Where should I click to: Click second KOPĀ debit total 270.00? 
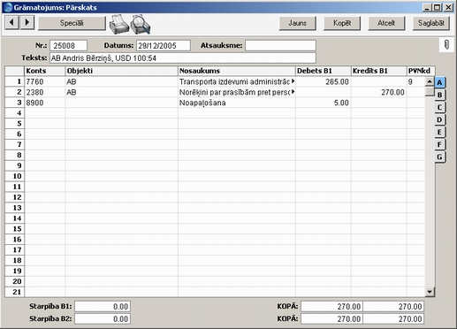pos(331,318)
